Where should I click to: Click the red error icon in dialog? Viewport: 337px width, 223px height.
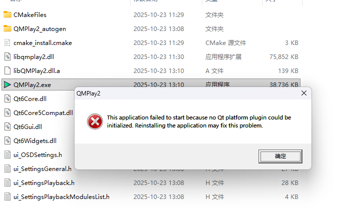pyautogui.click(x=95, y=121)
